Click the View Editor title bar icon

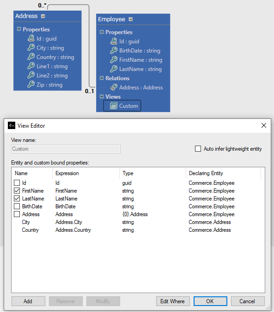point(12,125)
